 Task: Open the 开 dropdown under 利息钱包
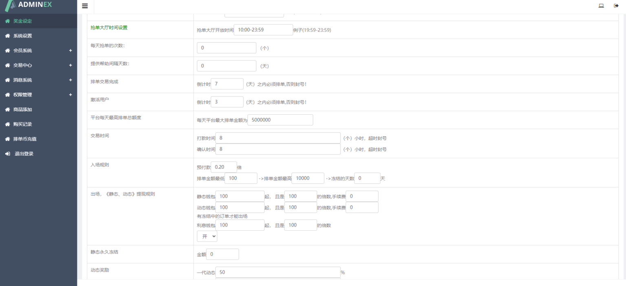coord(207,236)
